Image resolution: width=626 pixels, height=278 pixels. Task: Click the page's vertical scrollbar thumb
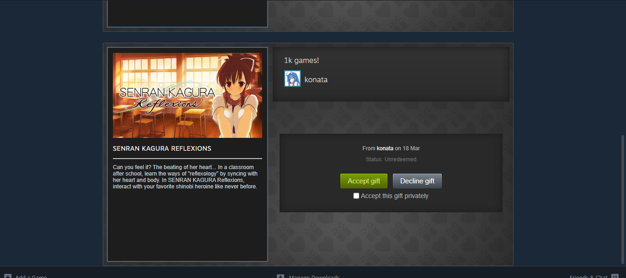(x=622, y=200)
